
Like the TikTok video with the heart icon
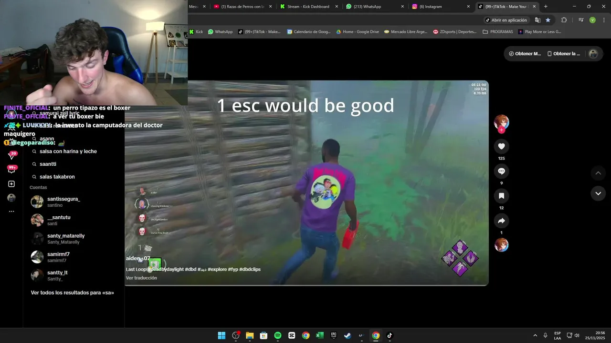(x=501, y=146)
